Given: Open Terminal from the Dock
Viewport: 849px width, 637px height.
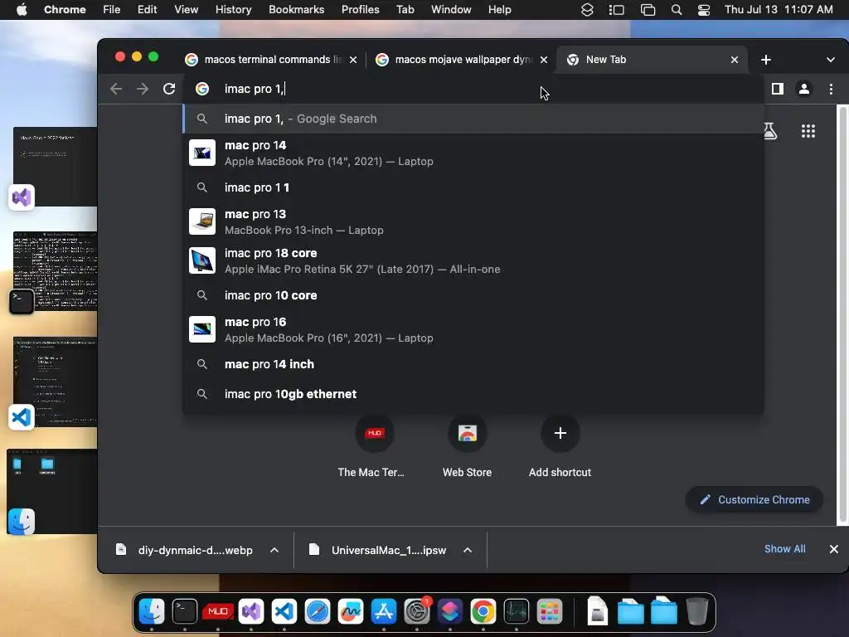Looking at the screenshot, I should (x=185, y=611).
